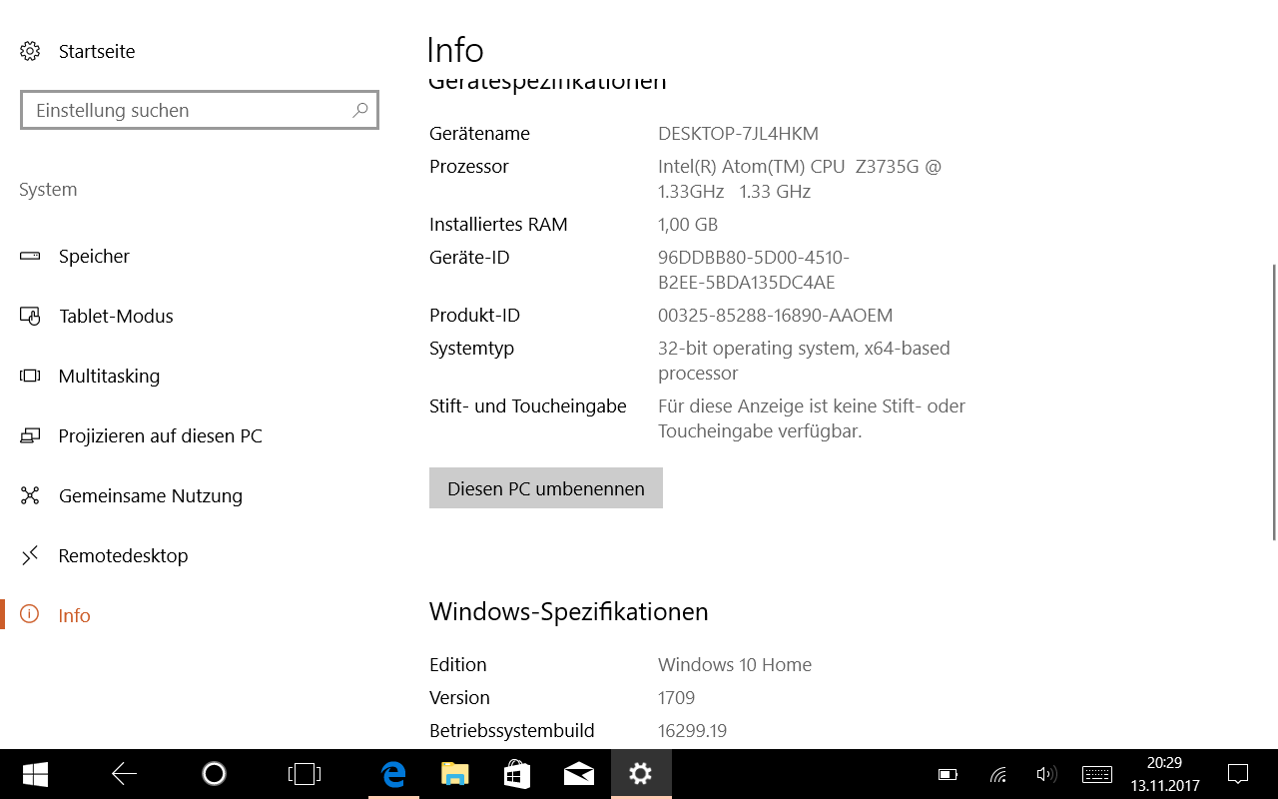This screenshot has width=1278, height=799.
Task: Click Geräte-ID value 96DDBB80-5D00-4510
Action: pos(754,258)
